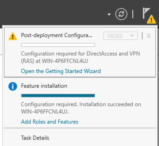Image resolution: width=159 pixels, height=146 pixels.
Task: Click the Post-deployment warning triangle icon
Action: tap(13, 36)
